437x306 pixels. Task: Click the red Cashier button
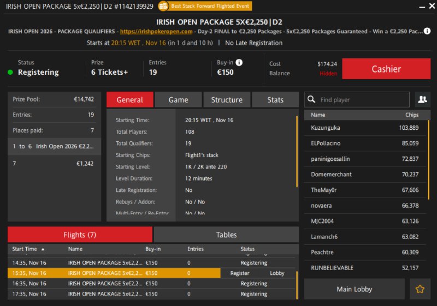[386, 69]
